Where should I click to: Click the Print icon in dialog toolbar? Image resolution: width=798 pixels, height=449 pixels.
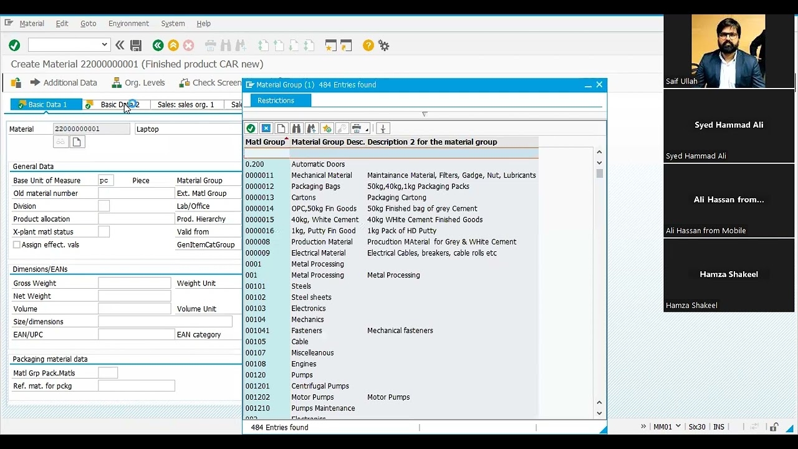click(x=356, y=128)
